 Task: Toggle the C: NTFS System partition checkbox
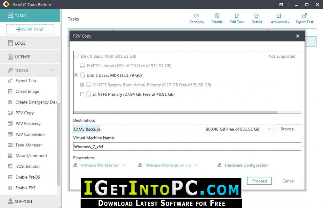click(82, 85)
